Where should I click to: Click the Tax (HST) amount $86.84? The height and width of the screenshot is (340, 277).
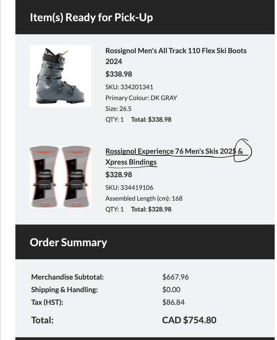point(173,303)
